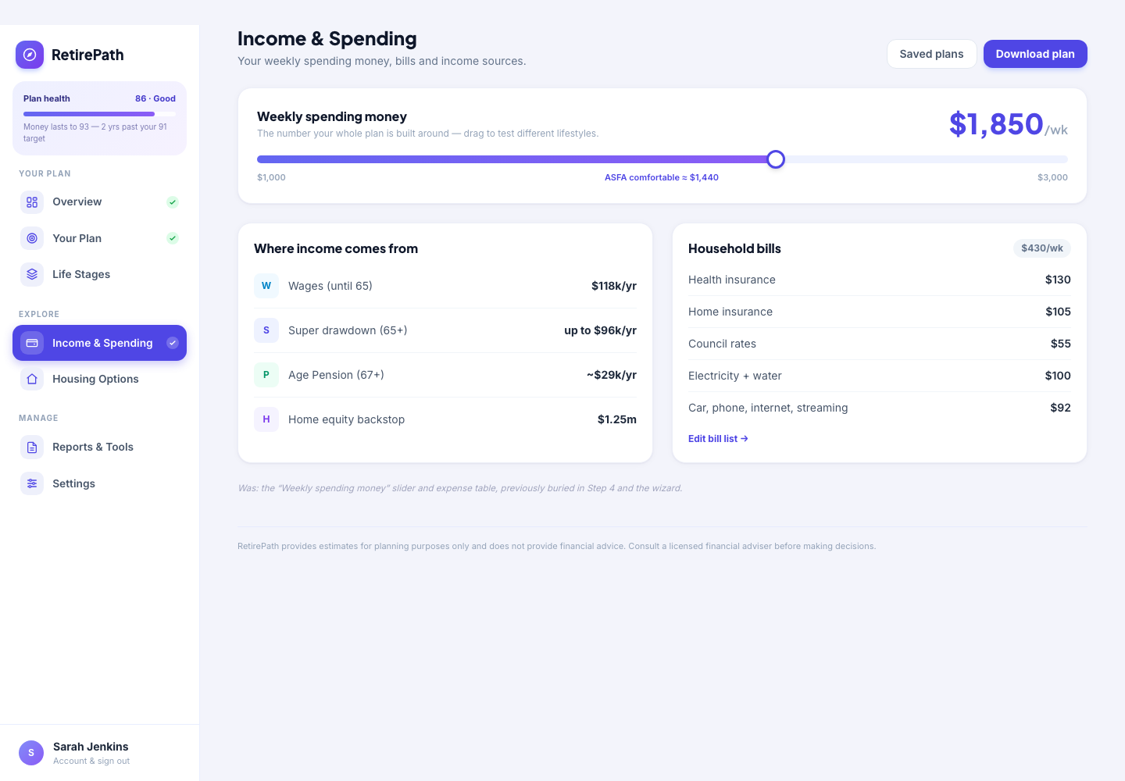This screenshot has width=1125, height=781.
Task: Click the Plan health card
Action: pos(99,118)
